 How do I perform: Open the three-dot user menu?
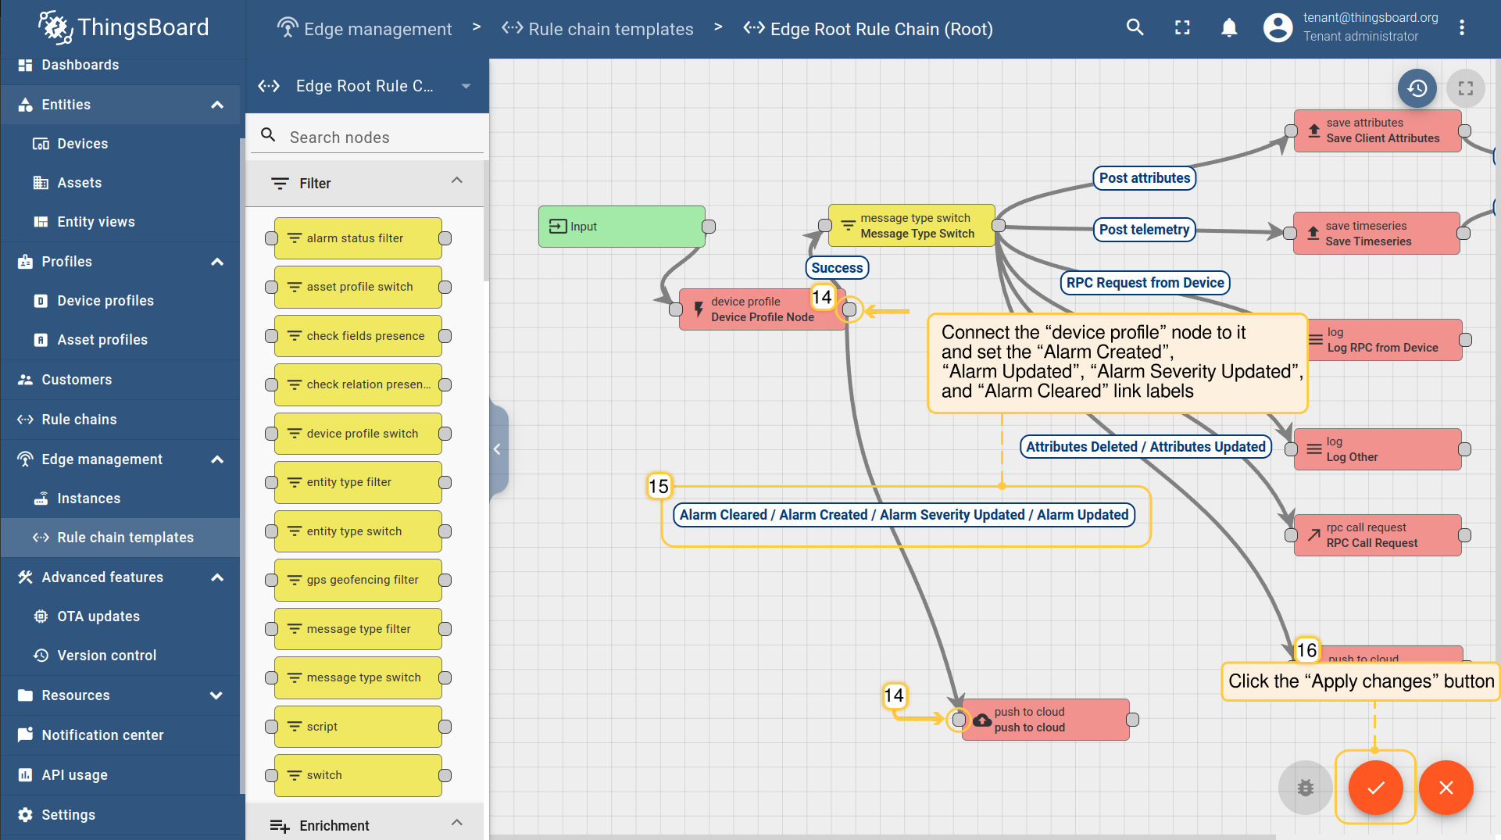click(1461, 28)
